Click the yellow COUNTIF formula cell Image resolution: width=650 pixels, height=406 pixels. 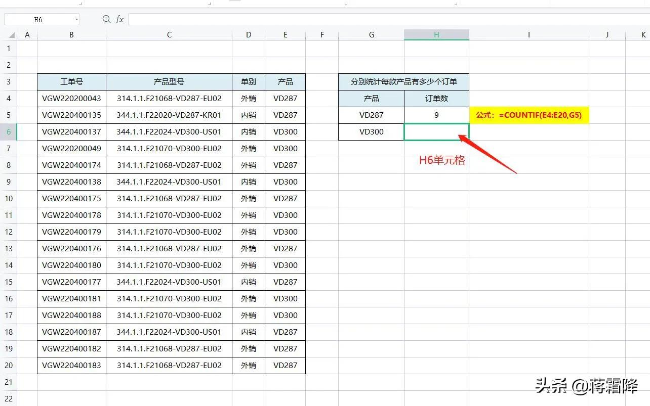click(x=529, y=115)
